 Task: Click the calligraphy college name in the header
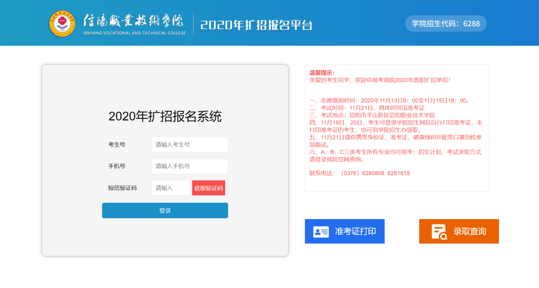click(133, 20)
